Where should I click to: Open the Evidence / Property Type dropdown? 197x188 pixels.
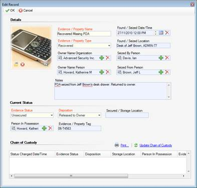pos(109,46)
